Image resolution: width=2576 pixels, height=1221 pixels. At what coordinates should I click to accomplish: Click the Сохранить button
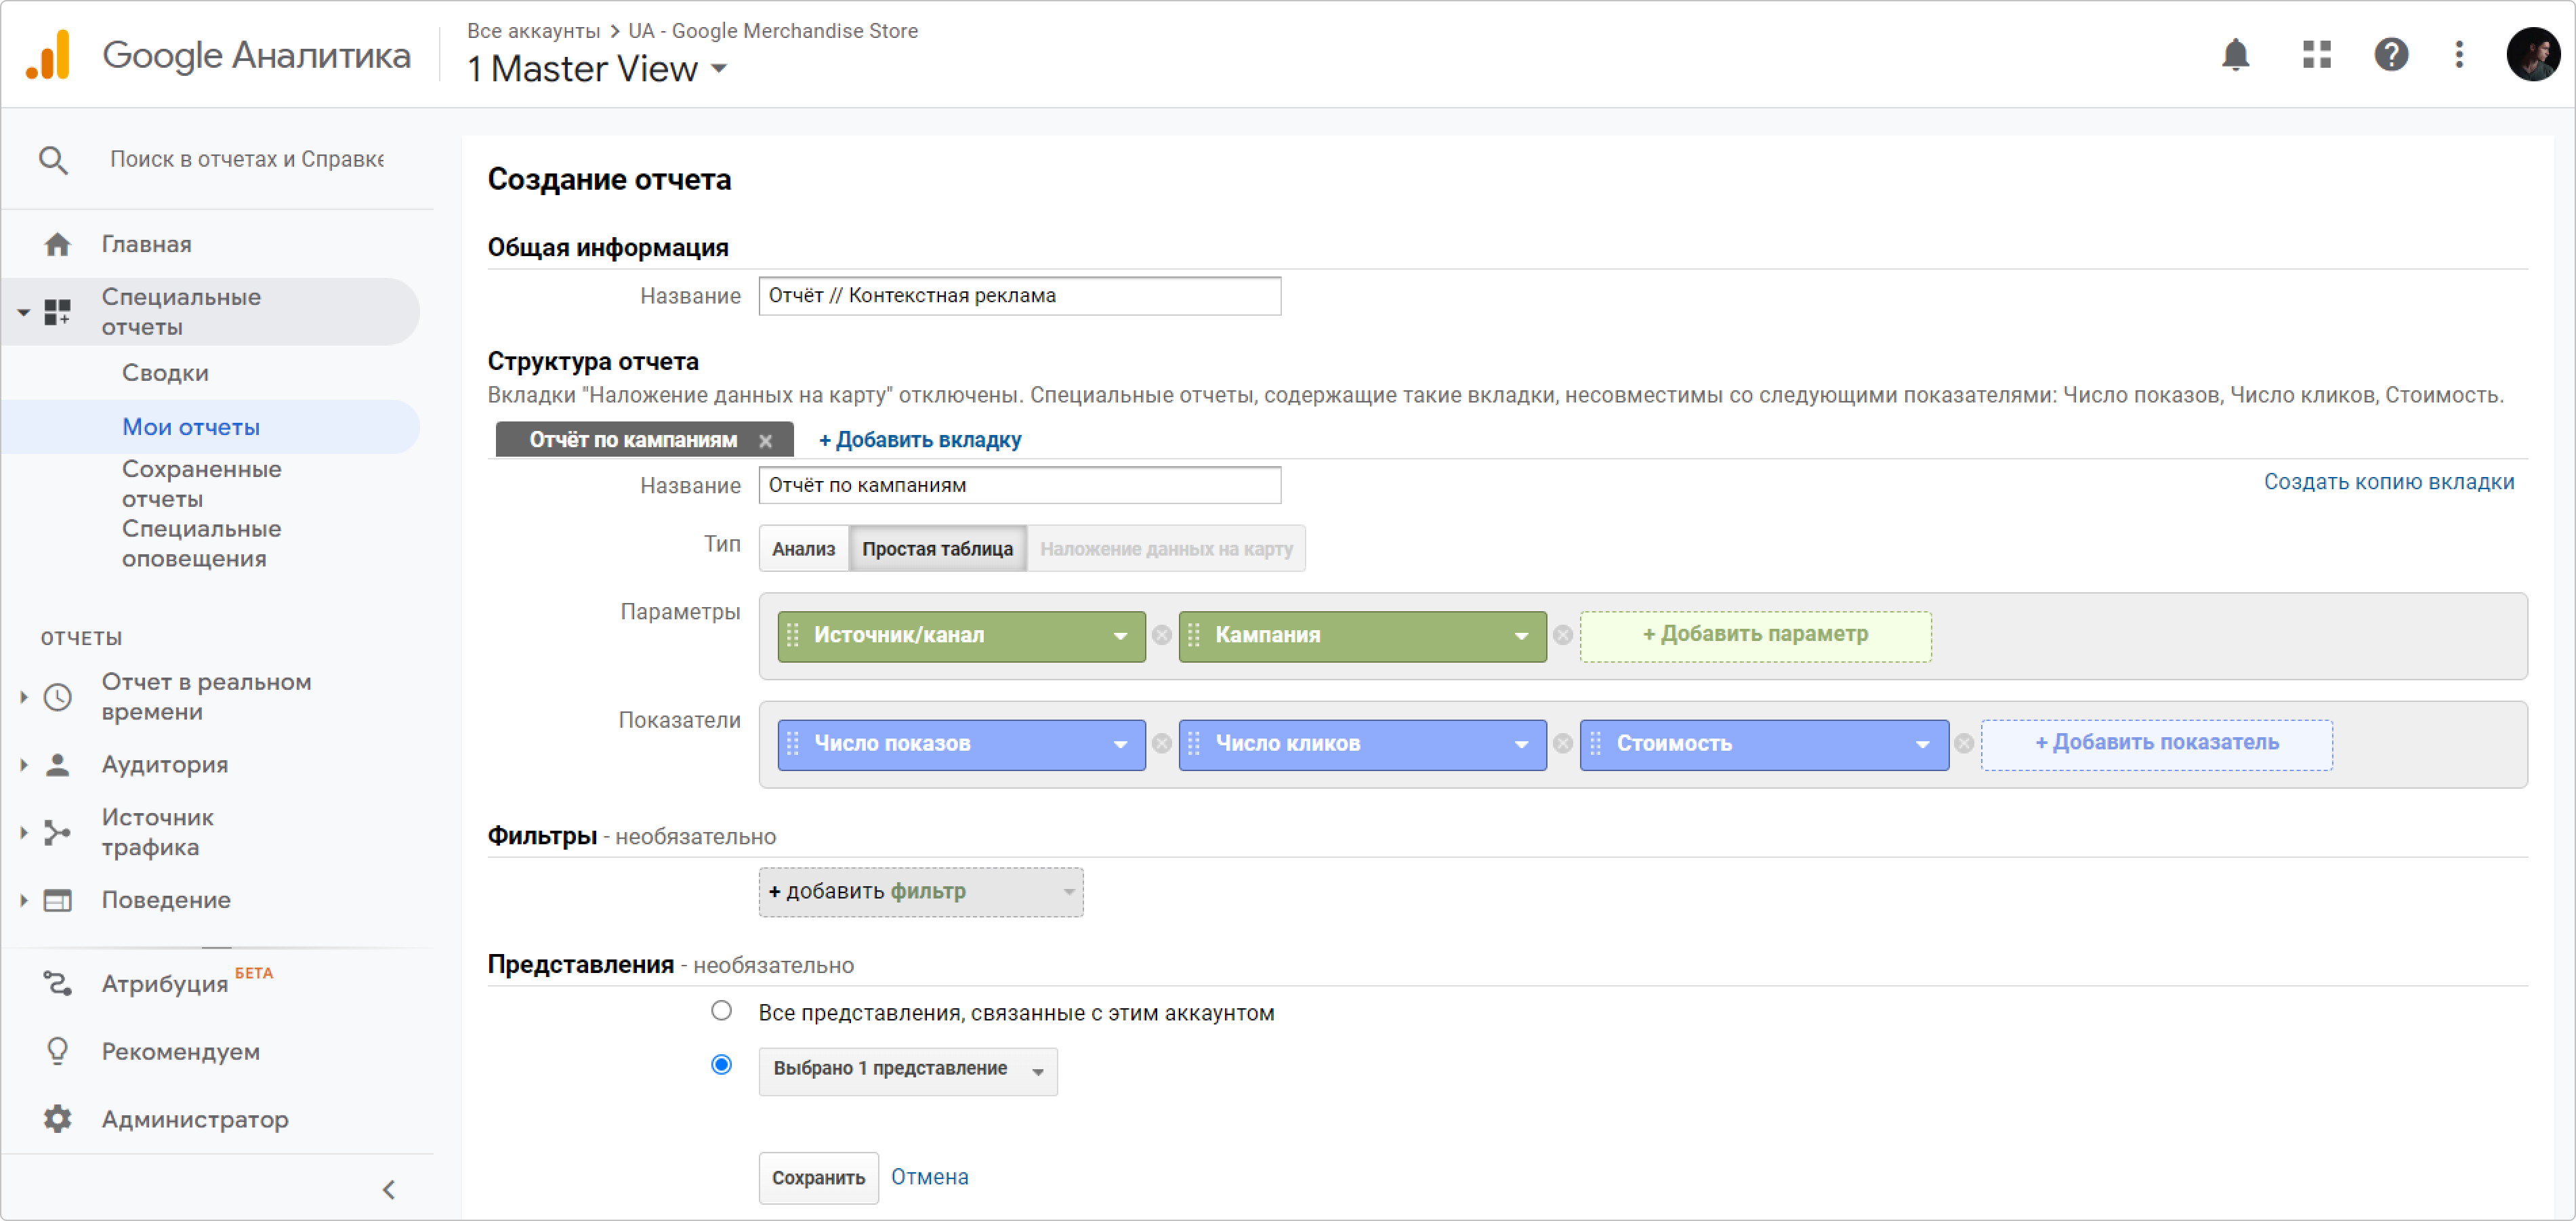pyautogui.click(x=818, y=1178)
